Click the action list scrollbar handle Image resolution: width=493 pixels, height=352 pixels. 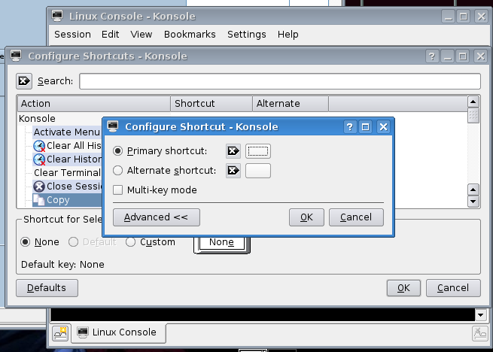(x=473, y=115)
